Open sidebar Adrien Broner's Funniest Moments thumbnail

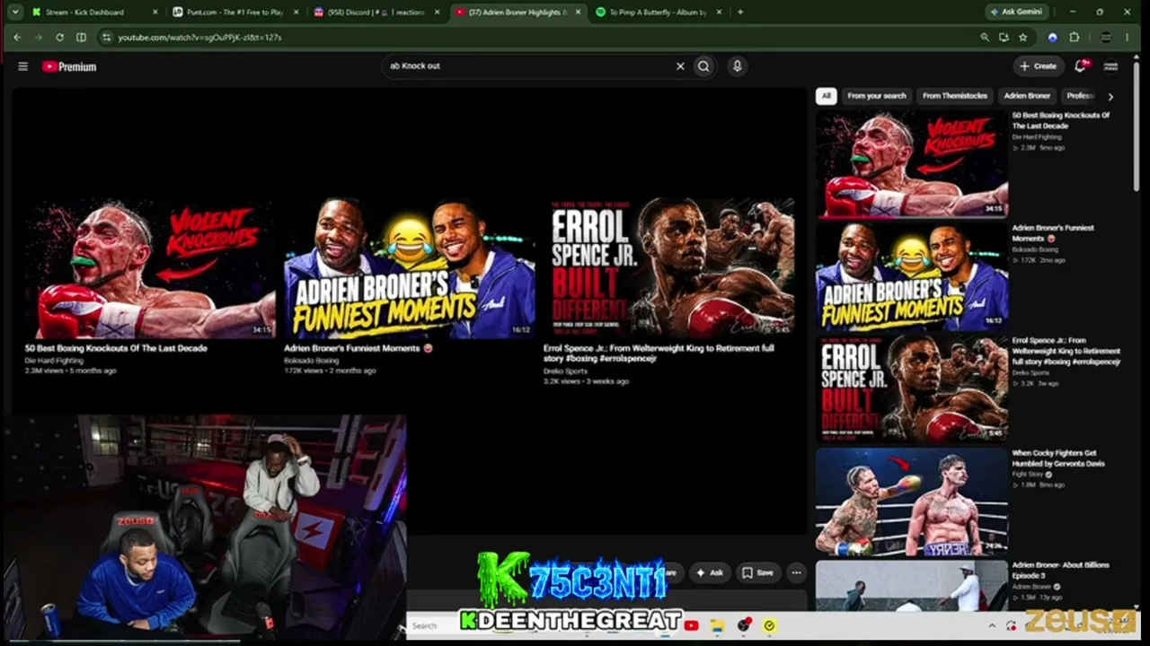click(x=912, y=276)
